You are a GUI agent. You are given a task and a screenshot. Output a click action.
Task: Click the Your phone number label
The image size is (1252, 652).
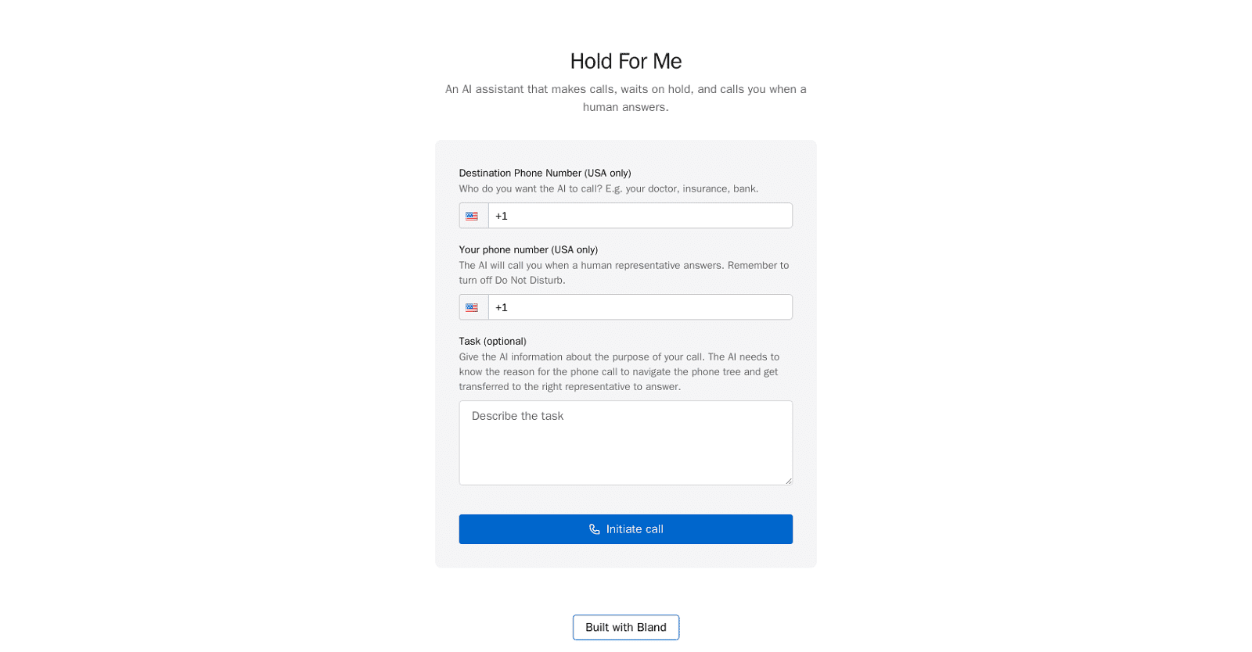click(528, 249)
